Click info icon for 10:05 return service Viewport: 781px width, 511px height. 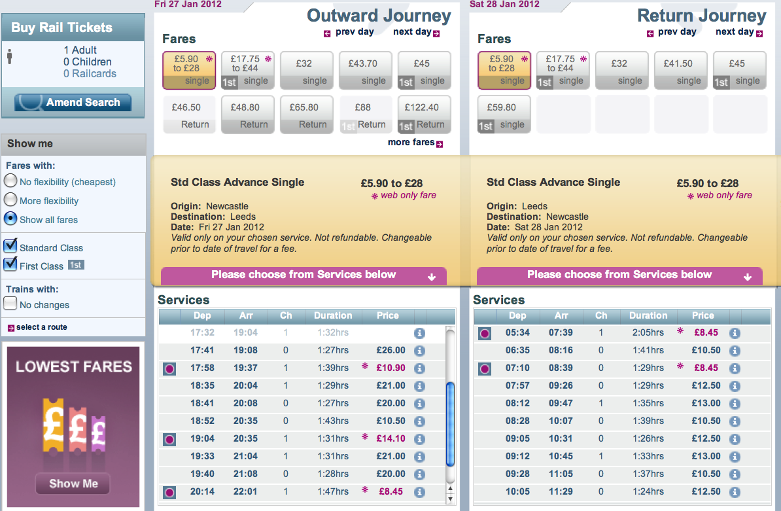pyautogui.click(x=735, y=492)
